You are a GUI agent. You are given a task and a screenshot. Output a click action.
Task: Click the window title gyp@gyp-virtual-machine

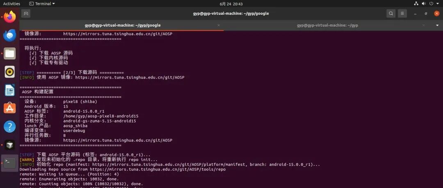tap(231, 13)
